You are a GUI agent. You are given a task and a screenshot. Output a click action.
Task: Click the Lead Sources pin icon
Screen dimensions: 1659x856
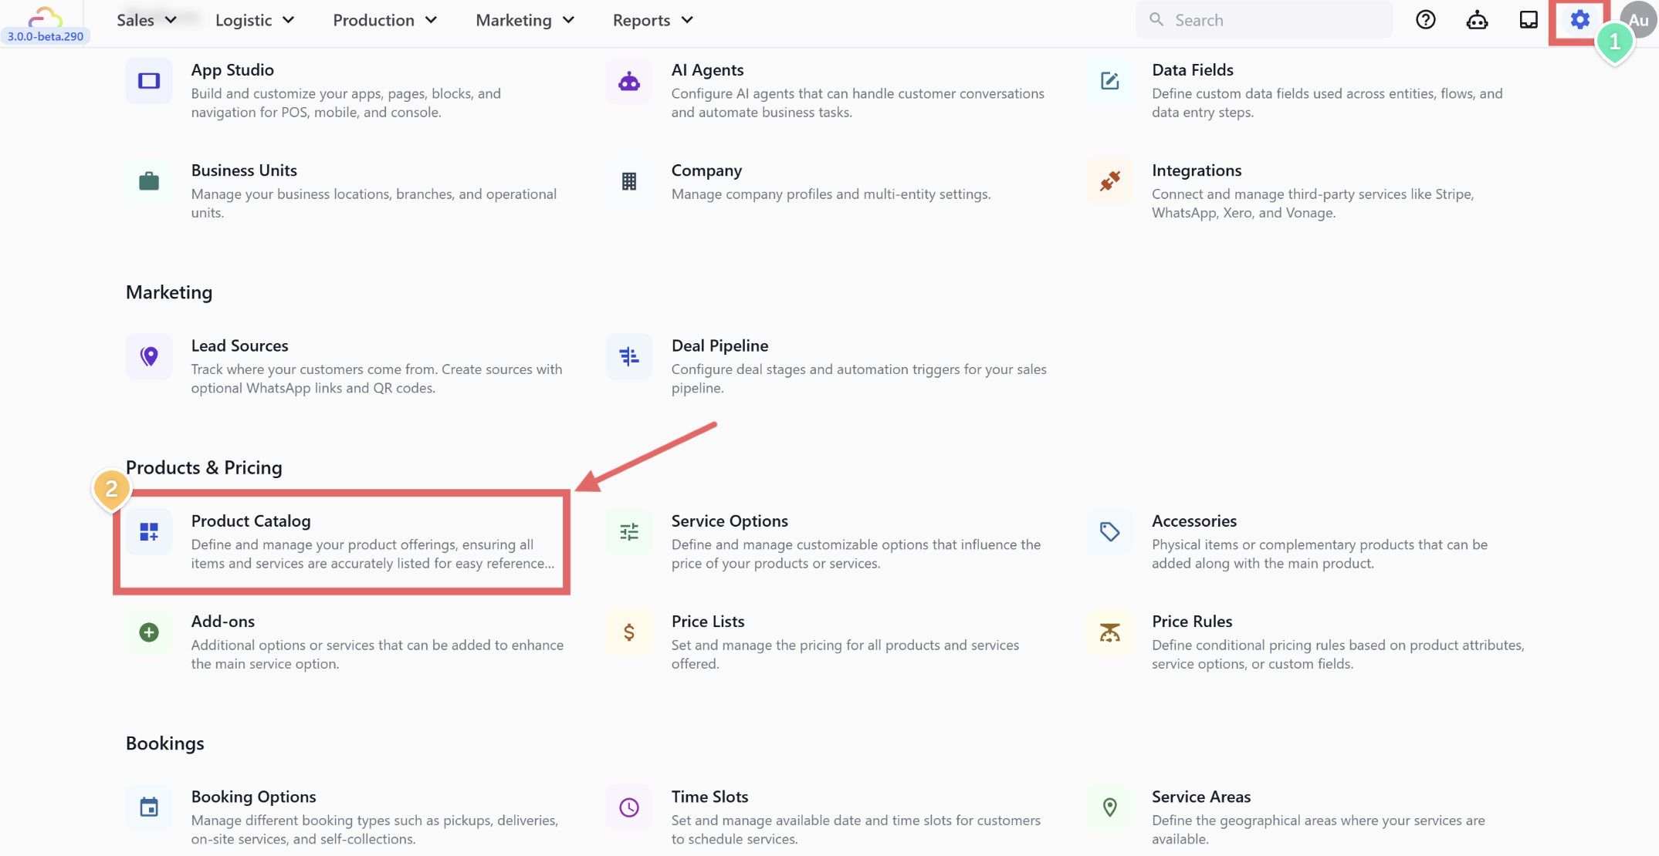coord(149,356)
